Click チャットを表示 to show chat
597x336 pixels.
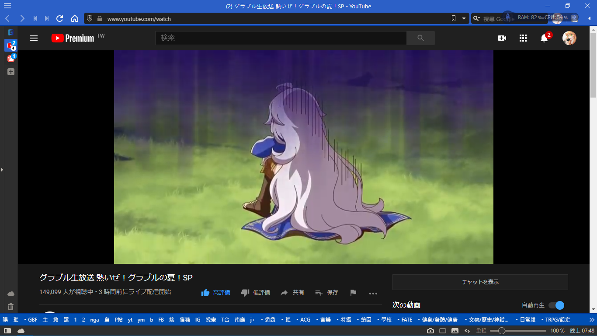point(480,282)
